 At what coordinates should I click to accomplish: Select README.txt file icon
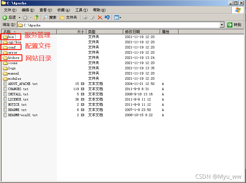point(5,110)
